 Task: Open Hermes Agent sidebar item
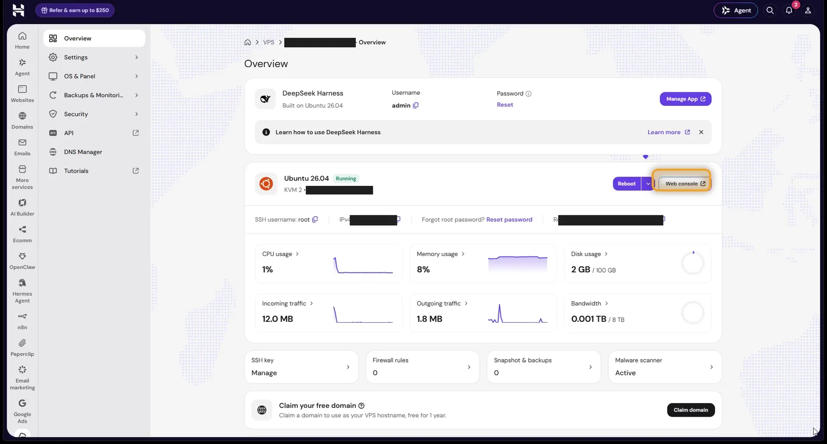pos(22,291)
